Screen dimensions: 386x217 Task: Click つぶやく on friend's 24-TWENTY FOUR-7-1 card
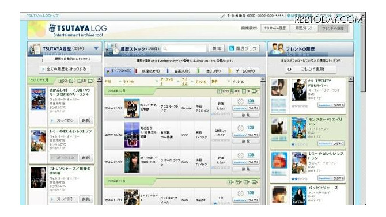[x=331, y=105]
